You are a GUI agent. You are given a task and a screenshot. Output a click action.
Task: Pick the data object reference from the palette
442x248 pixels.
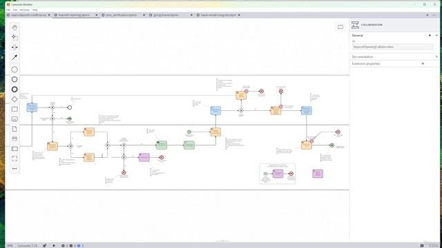(x=15, y=129)
